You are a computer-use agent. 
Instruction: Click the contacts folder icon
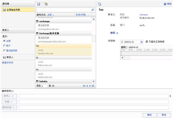pos(4,57)
